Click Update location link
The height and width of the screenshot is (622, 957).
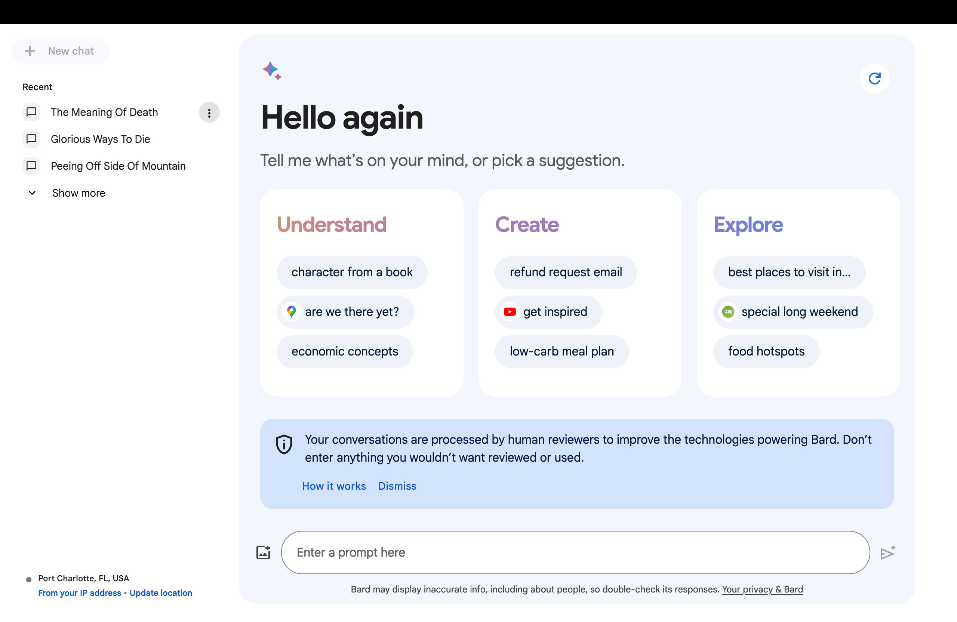point(161,593)
